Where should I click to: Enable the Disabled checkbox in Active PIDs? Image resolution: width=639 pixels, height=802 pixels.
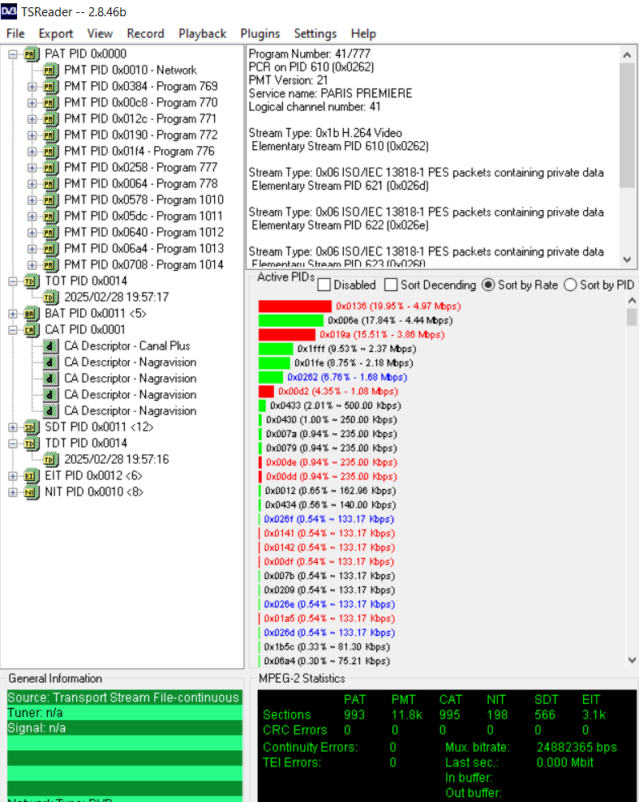[x=324, y=285]
